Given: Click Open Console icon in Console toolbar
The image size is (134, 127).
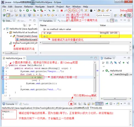Looking at the screenshot, I should click(118, 104).
